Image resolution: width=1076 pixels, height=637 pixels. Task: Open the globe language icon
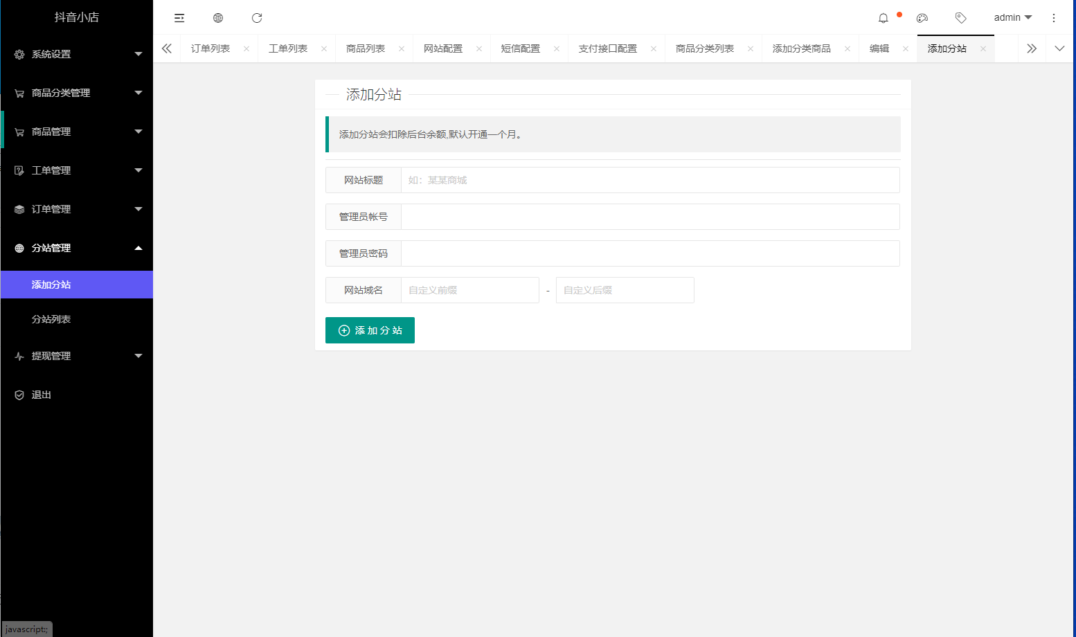218,17
